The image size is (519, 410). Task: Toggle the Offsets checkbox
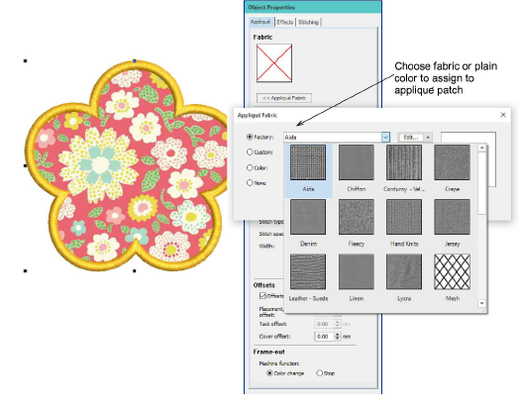pyautogui.click(x=262, y=295)
